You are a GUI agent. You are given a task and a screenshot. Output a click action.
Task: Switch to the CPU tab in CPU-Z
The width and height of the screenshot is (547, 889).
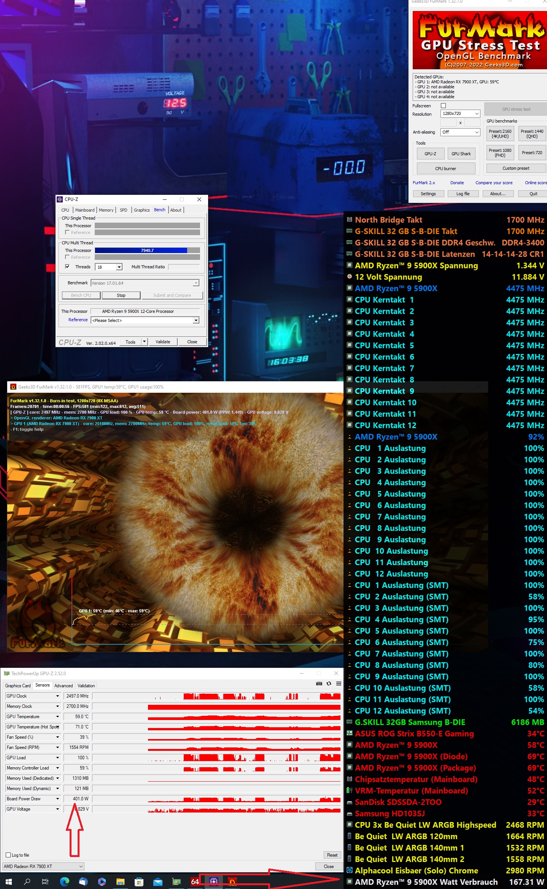65,210
